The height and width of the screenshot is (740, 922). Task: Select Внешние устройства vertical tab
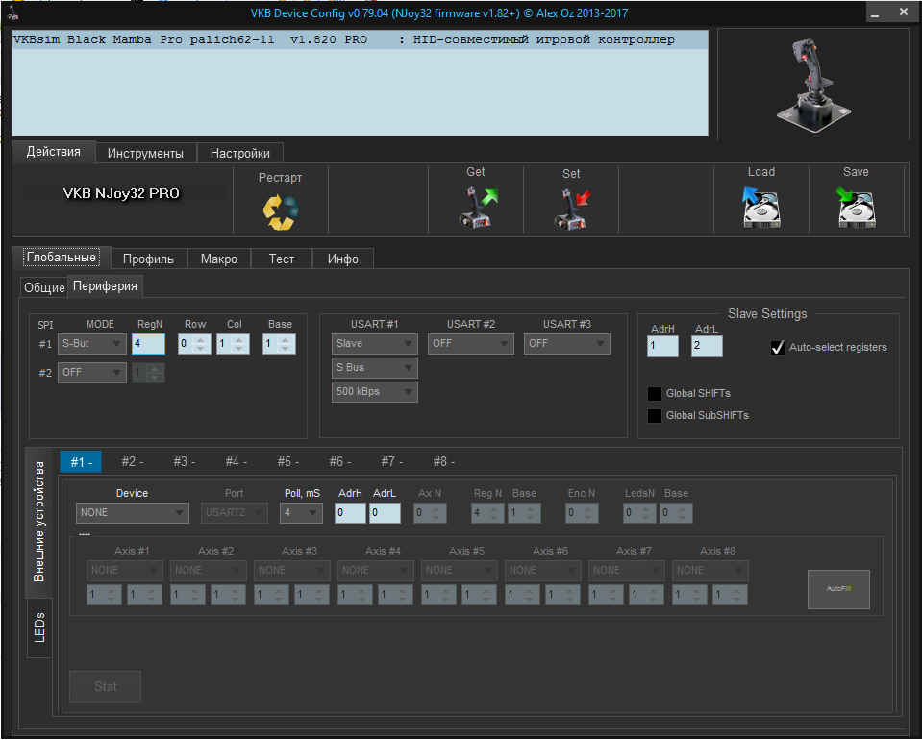pyautogui.click(x=38, y=522)
